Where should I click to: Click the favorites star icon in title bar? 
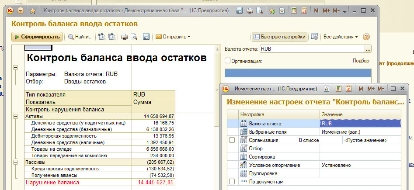click(33, 10)
